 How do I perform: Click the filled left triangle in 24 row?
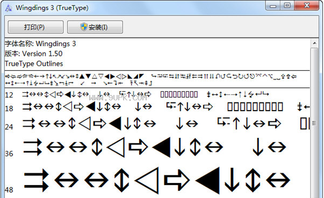115,124
